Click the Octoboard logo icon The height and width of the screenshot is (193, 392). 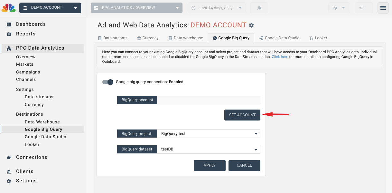click(x=9, y=8)
